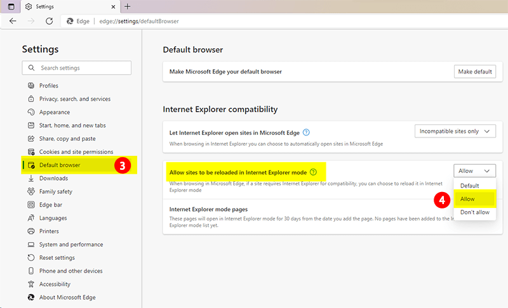Viewport: 508px width, 308px height.
Task: Open Languages settings
Action: point(53,218)
